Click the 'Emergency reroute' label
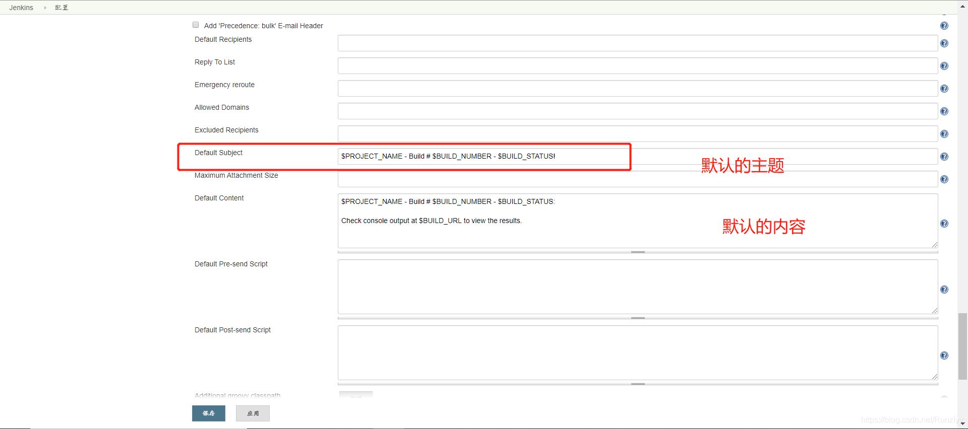This screenshot has width=968, height=429. coord(224,85)
